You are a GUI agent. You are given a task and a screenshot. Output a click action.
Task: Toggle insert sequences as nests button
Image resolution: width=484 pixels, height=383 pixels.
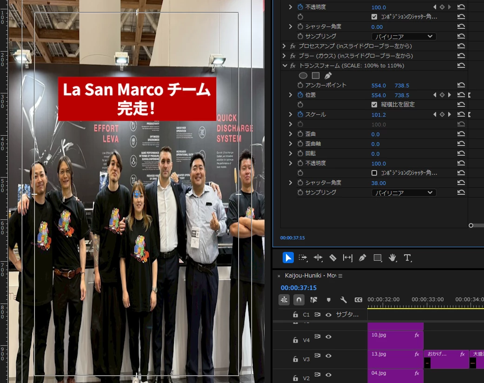[x=284, y=300]
